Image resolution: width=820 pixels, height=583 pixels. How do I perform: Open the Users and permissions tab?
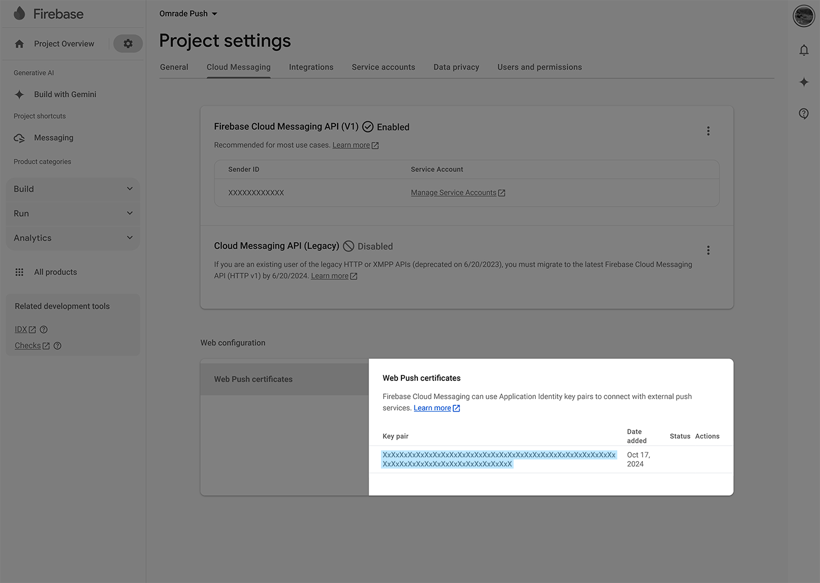(539, 67)
